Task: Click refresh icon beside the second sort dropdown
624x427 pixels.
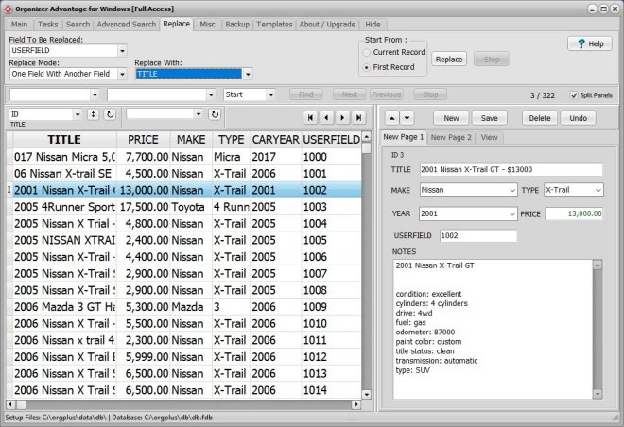Action: [215, 114]
